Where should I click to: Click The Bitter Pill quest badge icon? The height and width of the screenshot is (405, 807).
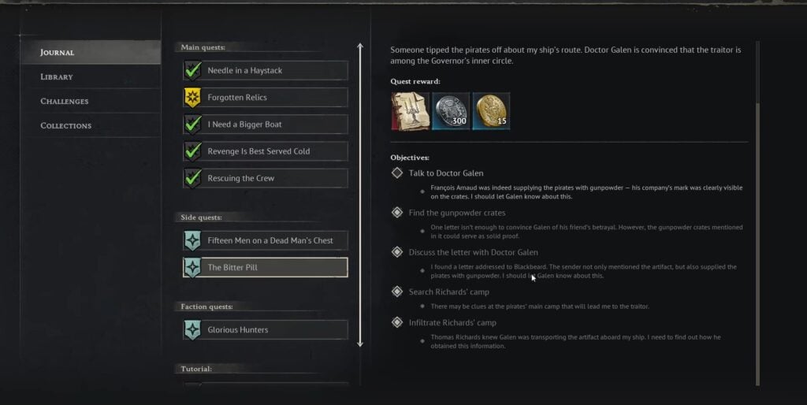(192, 267)
